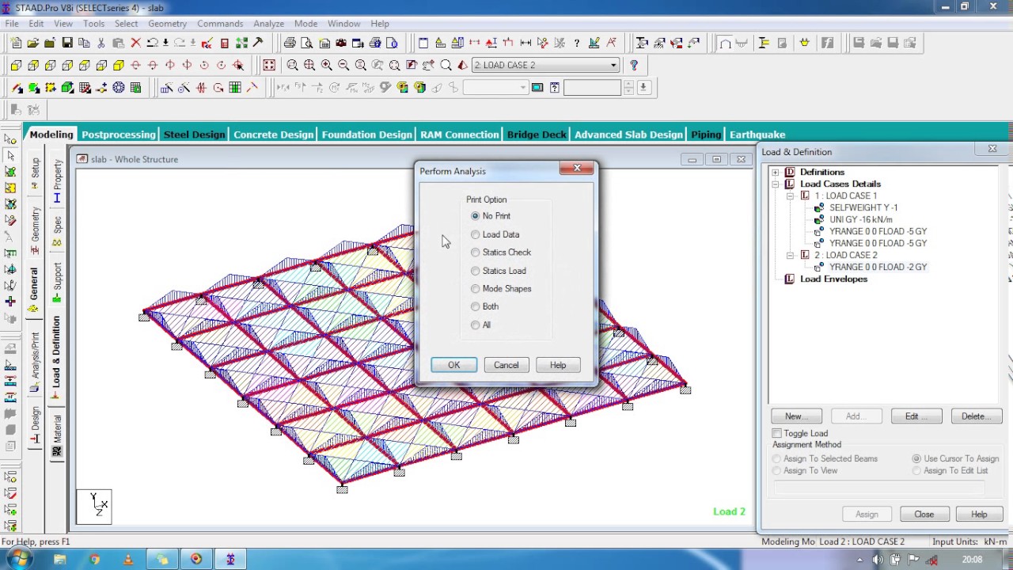
Task: Click the Save floppy disk icon
Action: [x=67, y=43]
